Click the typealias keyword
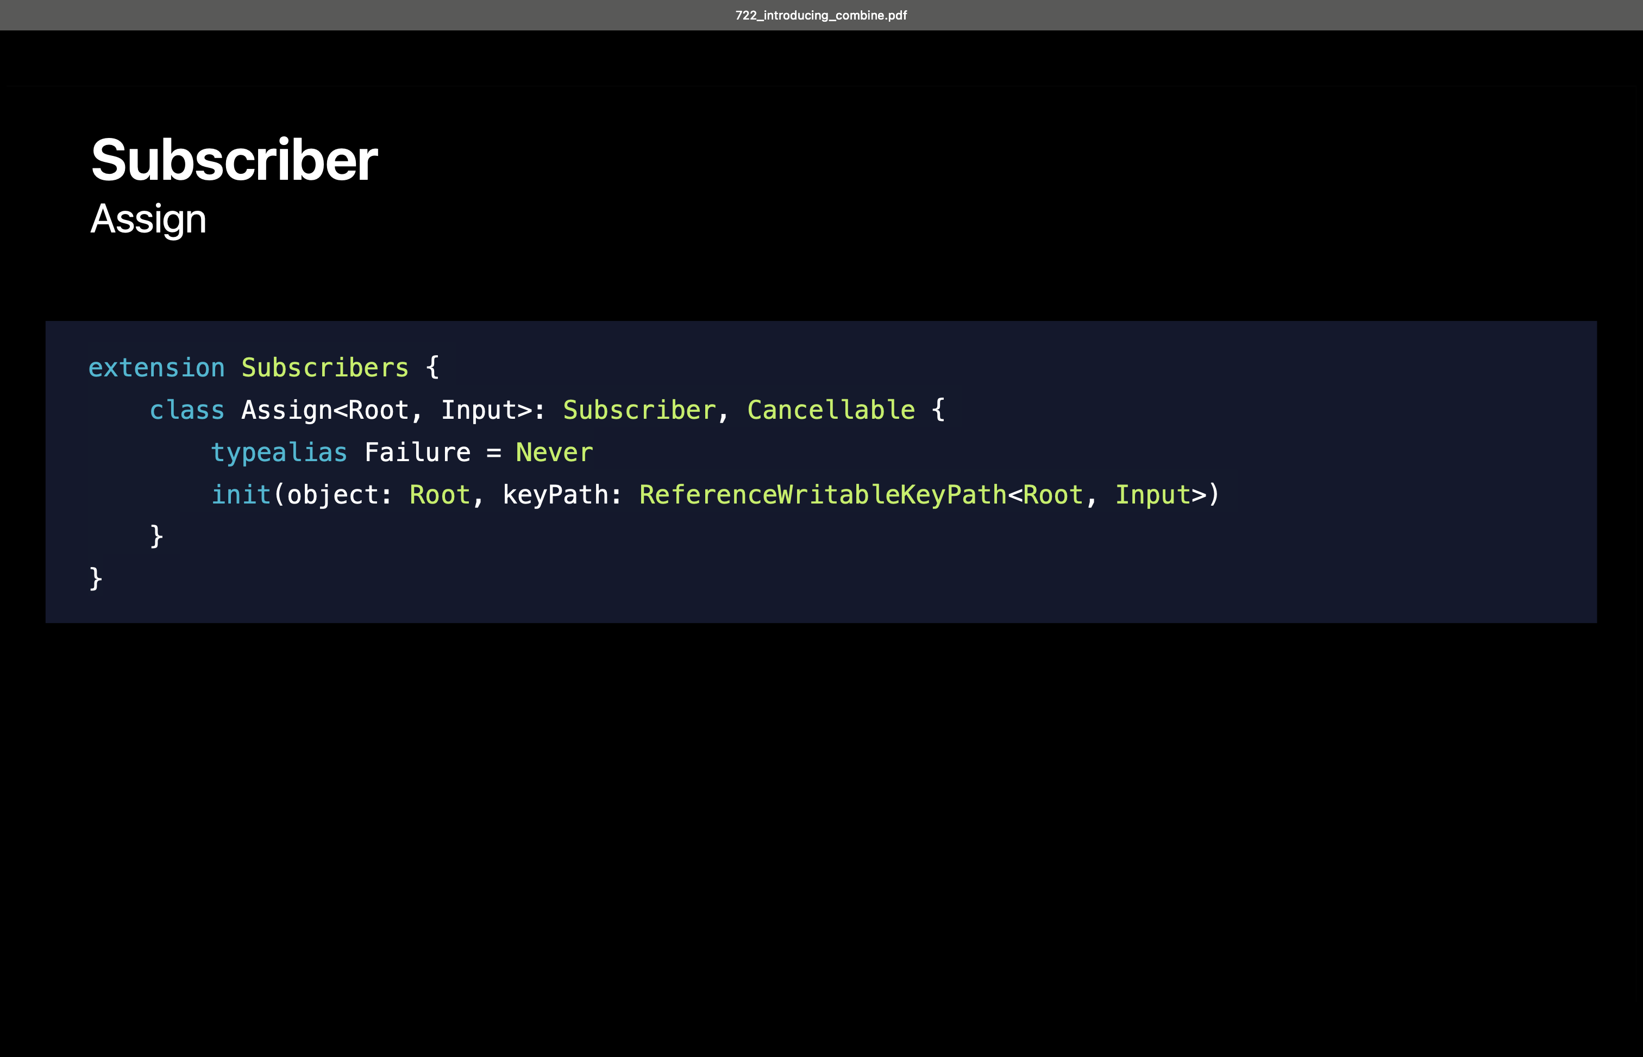1643x1057 pixels. pyautogui.click(x=279, y=453)
